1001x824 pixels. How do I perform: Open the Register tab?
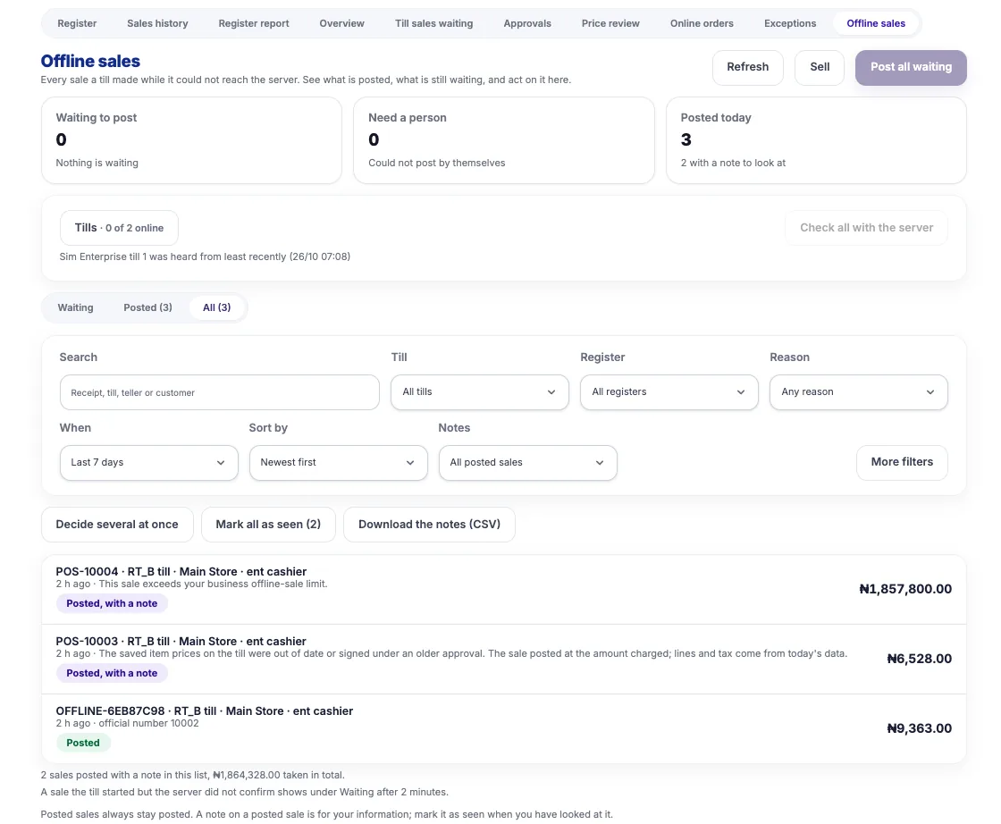[77, 23]
